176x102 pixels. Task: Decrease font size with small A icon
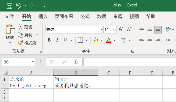point(129,29)
